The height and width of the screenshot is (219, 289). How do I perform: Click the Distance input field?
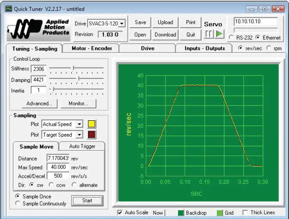58,158
